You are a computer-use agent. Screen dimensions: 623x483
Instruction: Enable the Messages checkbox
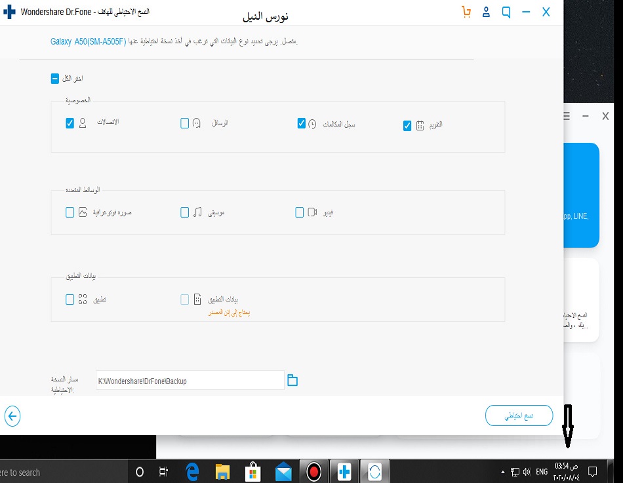185,123
